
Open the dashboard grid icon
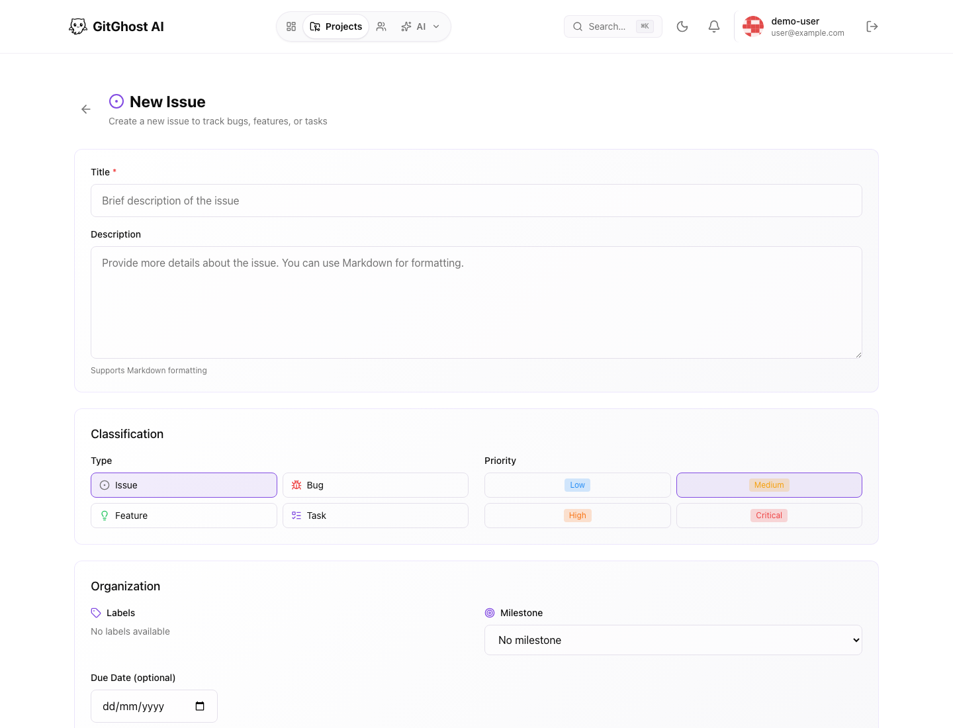(291, 26)
